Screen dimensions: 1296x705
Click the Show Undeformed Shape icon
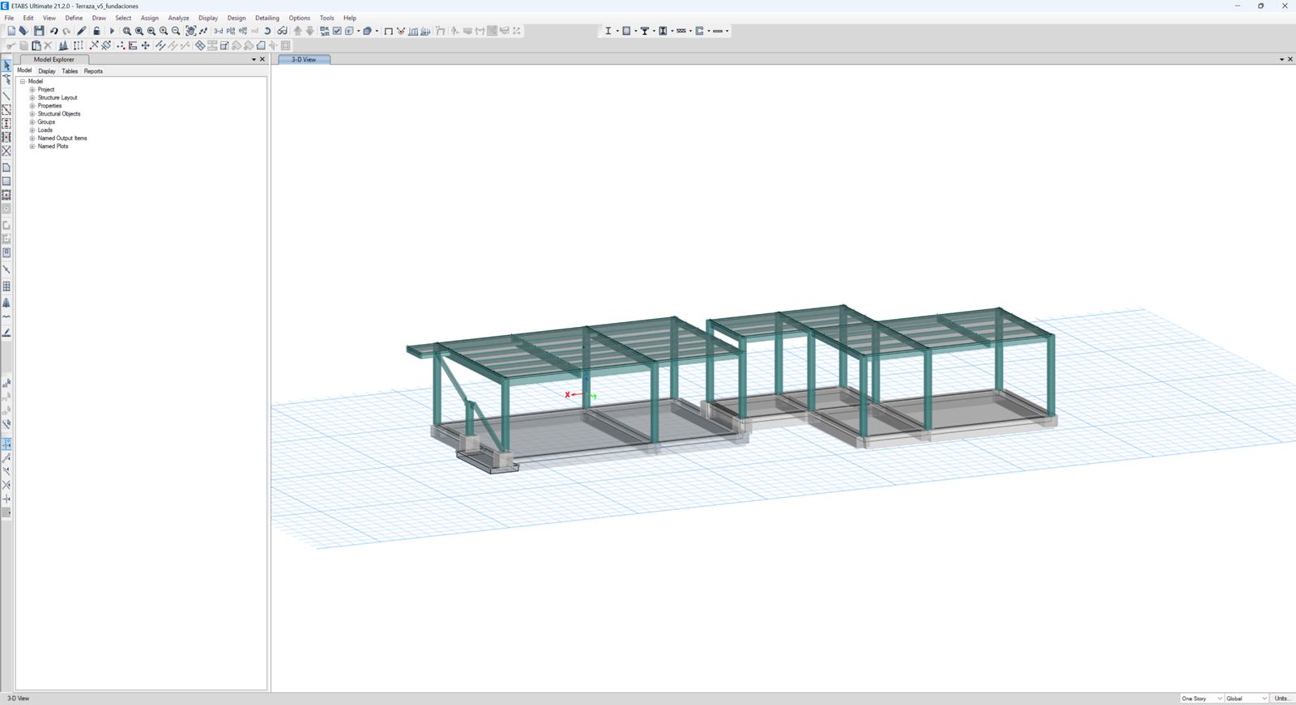388,31
